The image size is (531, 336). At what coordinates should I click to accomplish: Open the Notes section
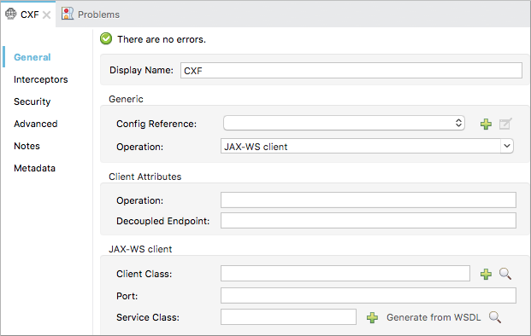tap(27, 146)
